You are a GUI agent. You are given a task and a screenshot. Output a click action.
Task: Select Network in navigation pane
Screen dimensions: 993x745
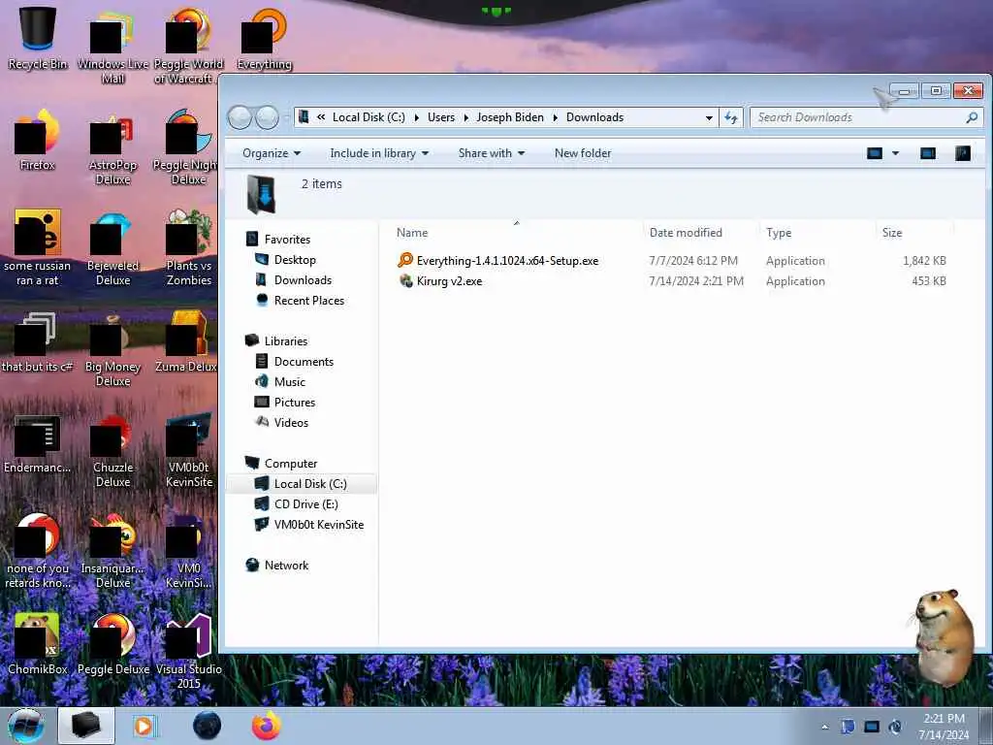coord(286,565)
